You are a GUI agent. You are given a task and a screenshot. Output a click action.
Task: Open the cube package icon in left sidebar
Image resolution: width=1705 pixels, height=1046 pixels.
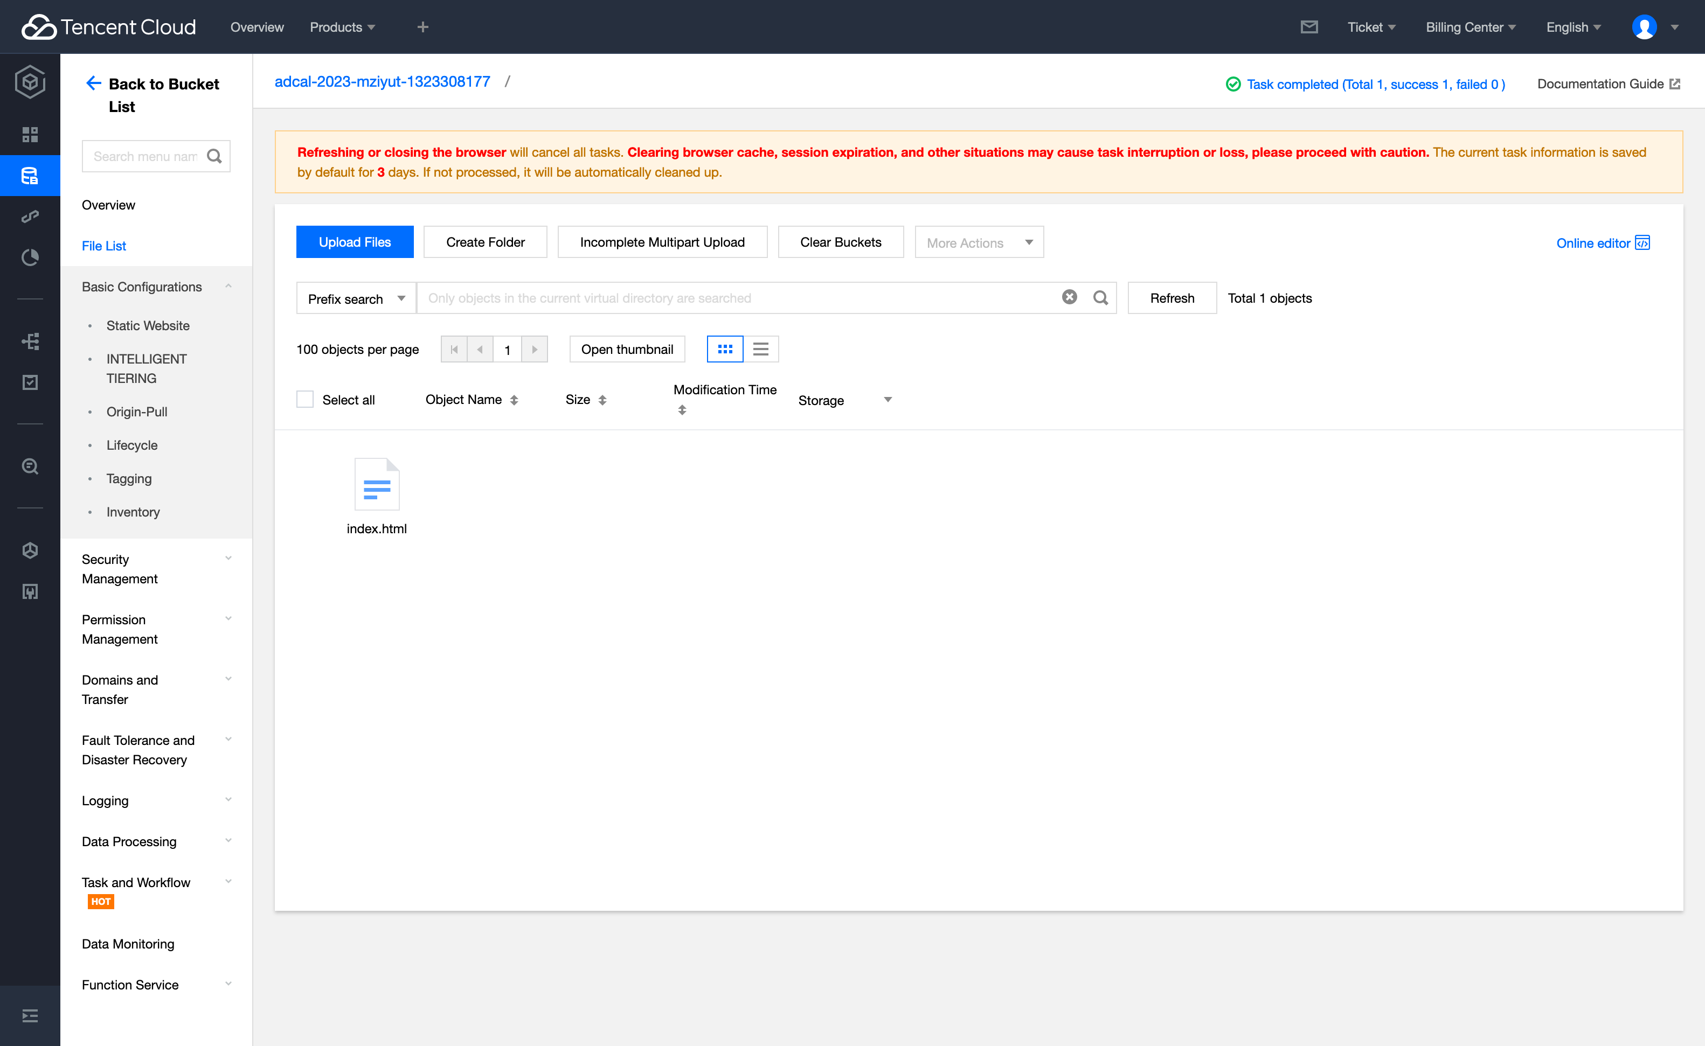(30, 550)
